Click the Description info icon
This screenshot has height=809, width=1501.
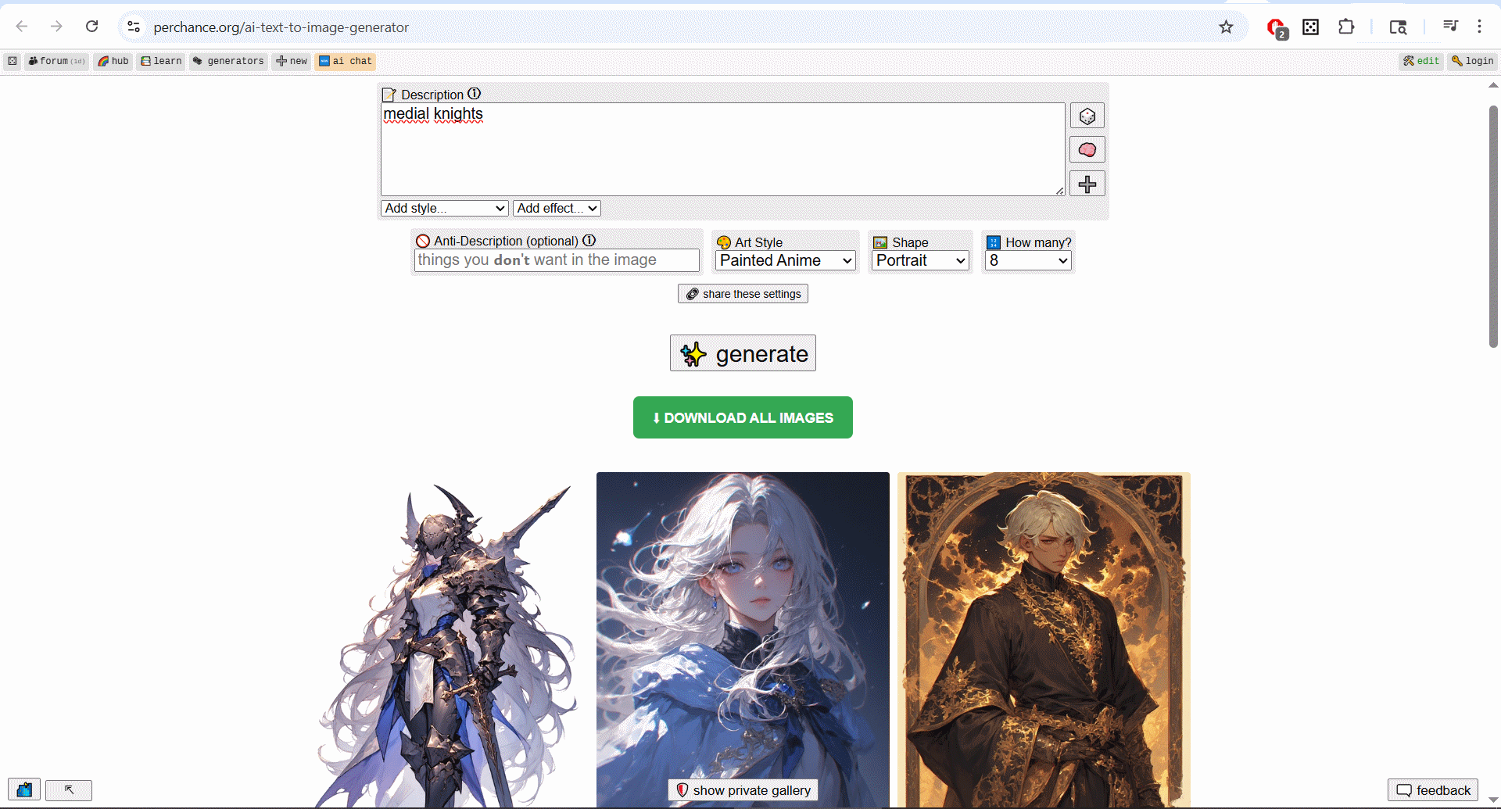pyautogui.click(x=475, y=94)
